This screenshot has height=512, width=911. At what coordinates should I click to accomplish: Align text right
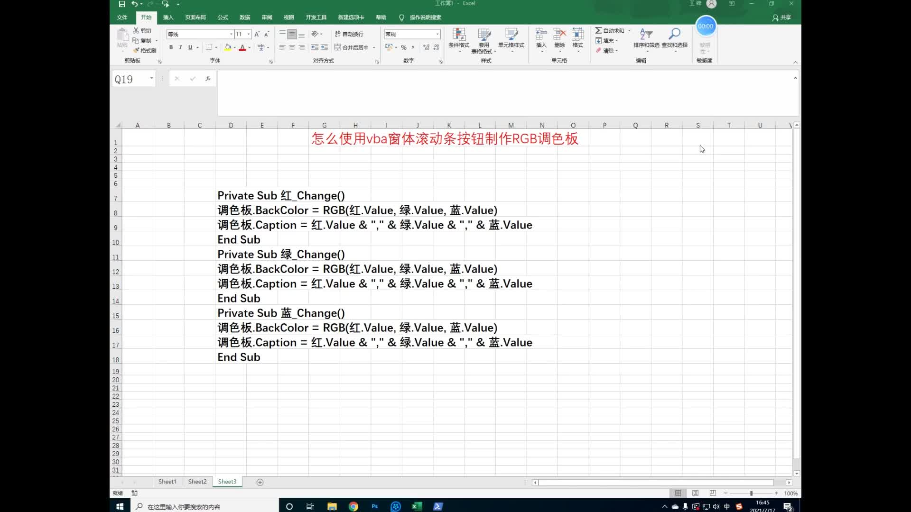(302, 47)
